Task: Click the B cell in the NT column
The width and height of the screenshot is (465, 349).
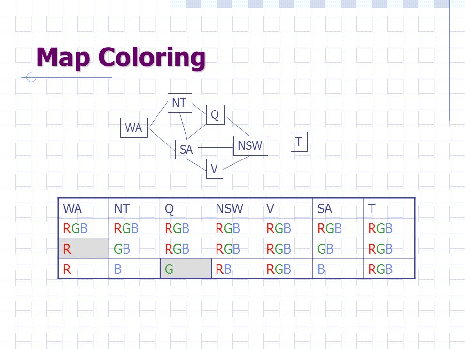Action: pos(135,269)
